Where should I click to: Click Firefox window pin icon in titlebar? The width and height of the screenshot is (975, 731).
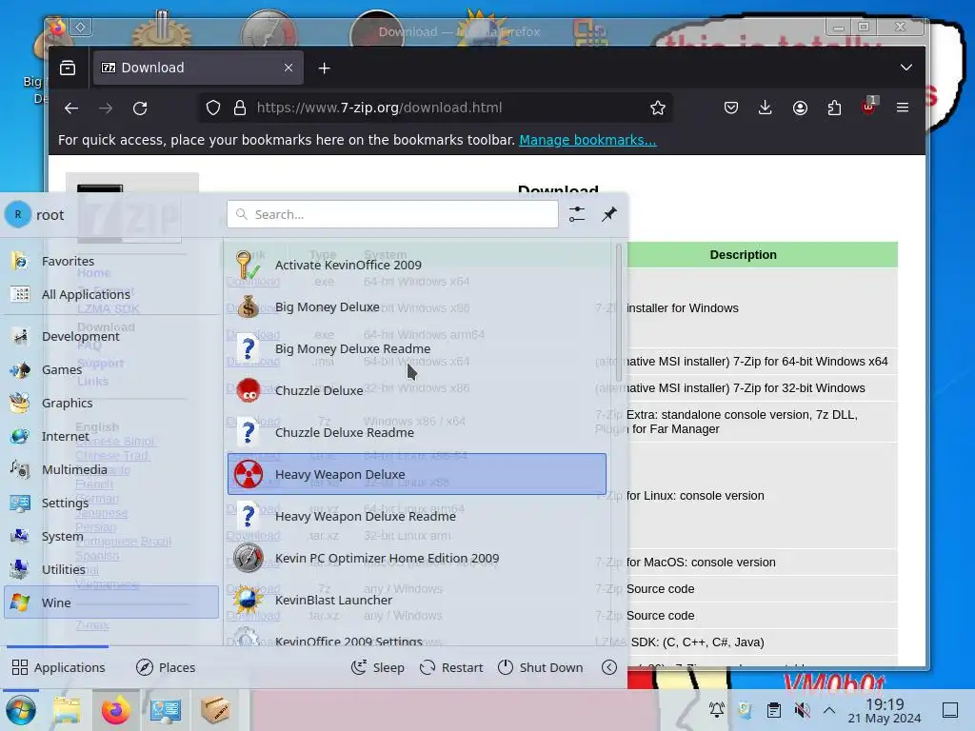[x=80, y=27]
